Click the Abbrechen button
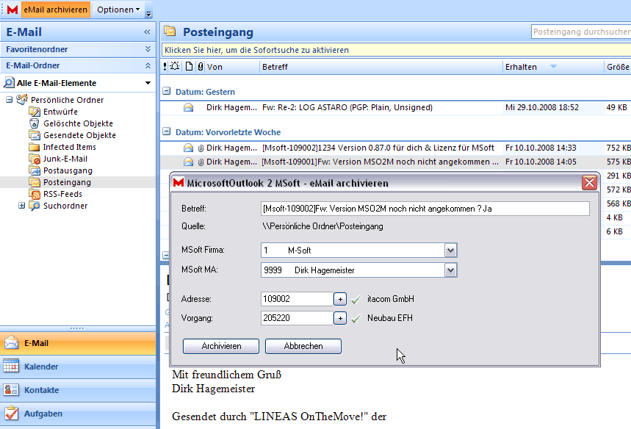This screenshot has width=631, height=429. 303,346
